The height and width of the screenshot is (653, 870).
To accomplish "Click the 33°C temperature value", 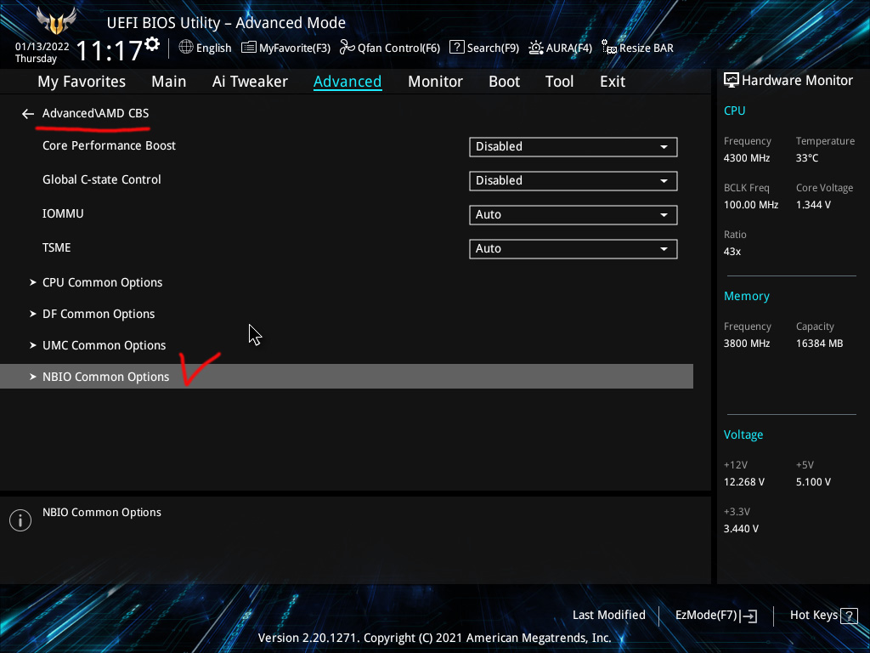I will [807, 157].
